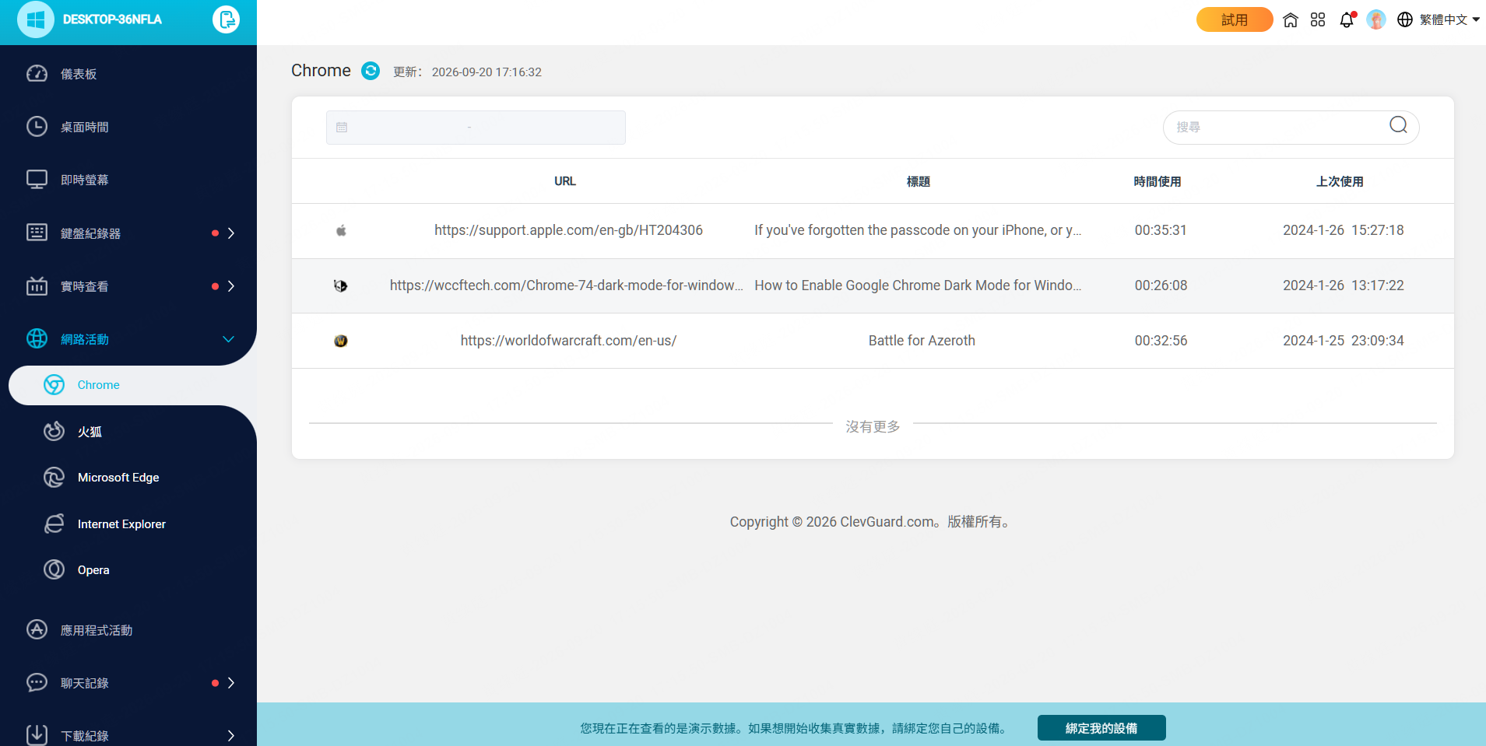The image size is (1486, 746).
Task: Refresh Chrome data with the sync icon
Action: pos(371,71)
